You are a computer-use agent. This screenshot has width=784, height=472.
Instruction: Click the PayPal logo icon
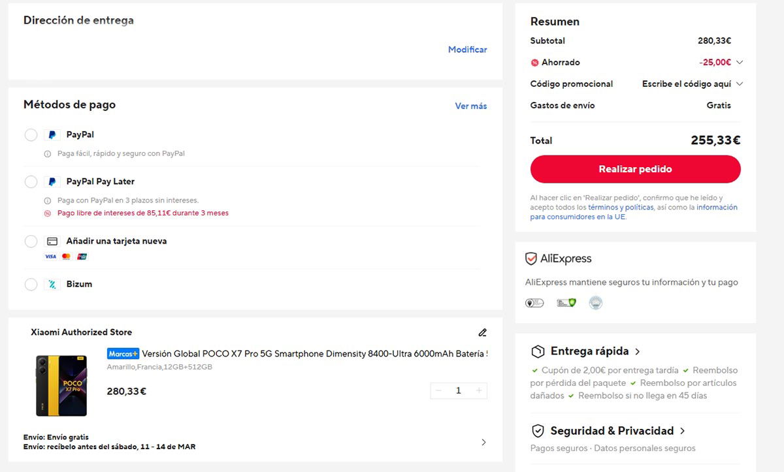tap(52, 134)
